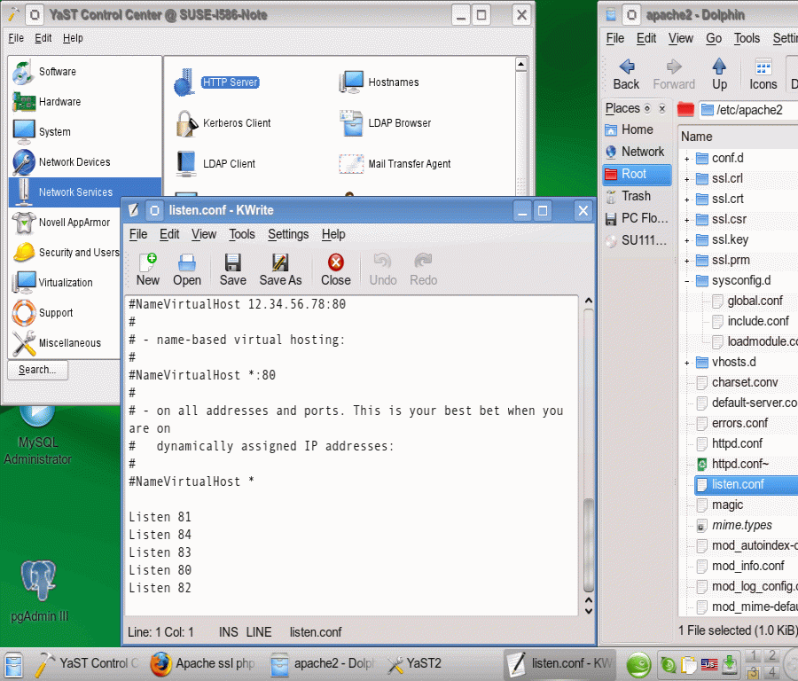This screenshot has width=798, height=681.
Task: Click Open in KWrite toolbar
Action: (187, 270)
